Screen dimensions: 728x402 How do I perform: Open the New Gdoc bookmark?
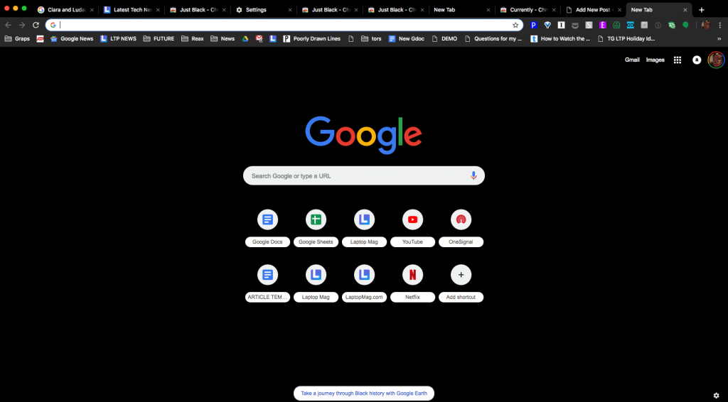406,39
